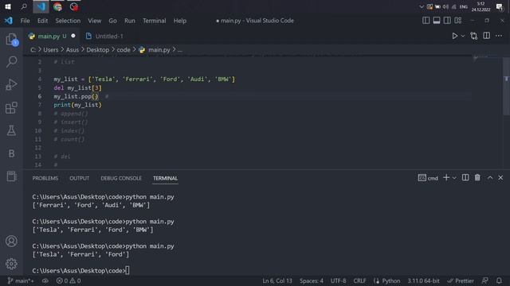Click the Desktop breadcrumb segment
The width and height of the screenshot is (510, 286).
point(97,50)
